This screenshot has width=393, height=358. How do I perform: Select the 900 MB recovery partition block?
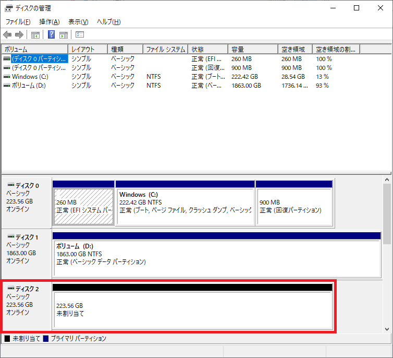click(294, 203)
